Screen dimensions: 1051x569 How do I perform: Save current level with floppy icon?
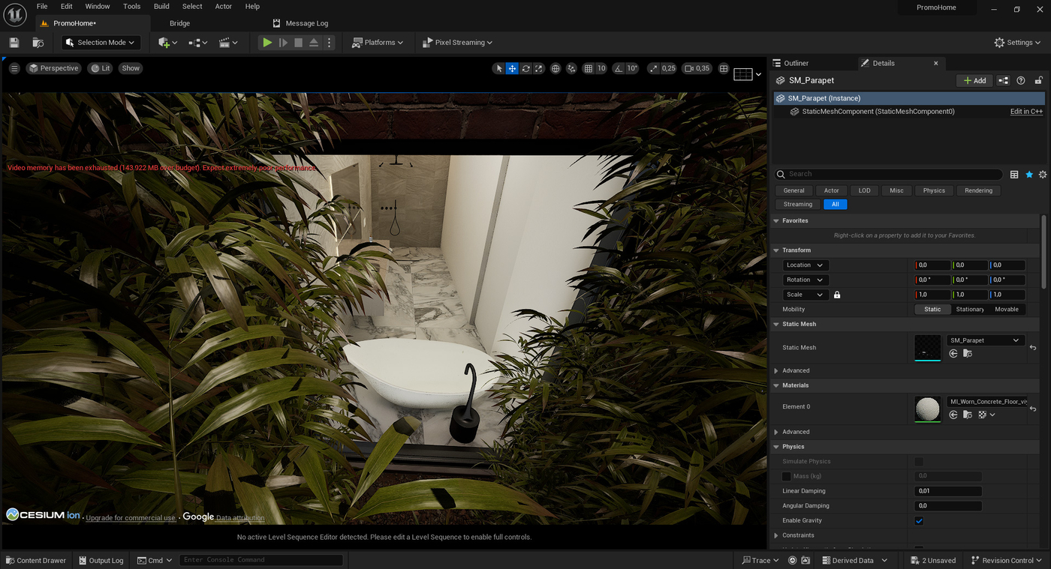(x=14, y=43)
